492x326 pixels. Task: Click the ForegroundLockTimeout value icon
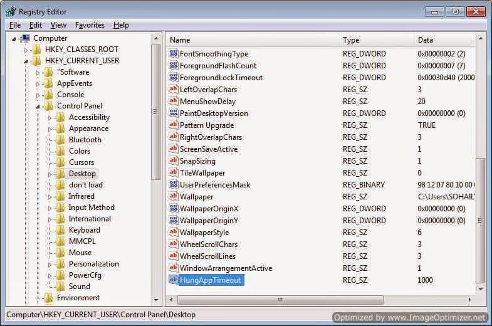[x=173, y=78]
